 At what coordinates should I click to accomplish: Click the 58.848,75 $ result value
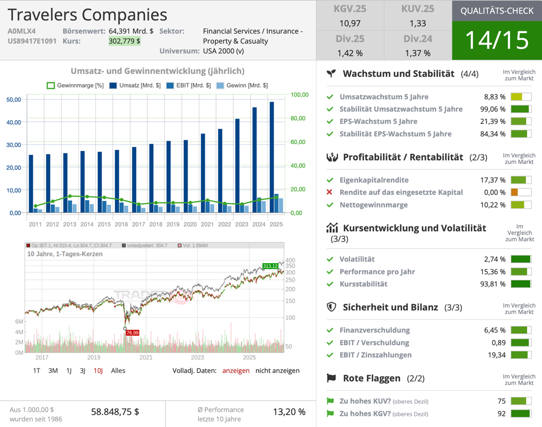coord(115,412)
